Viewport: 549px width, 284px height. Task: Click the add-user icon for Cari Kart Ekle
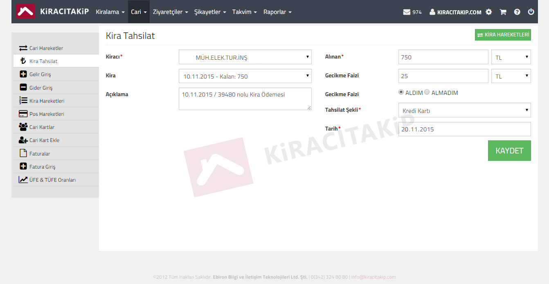point(23,140)
